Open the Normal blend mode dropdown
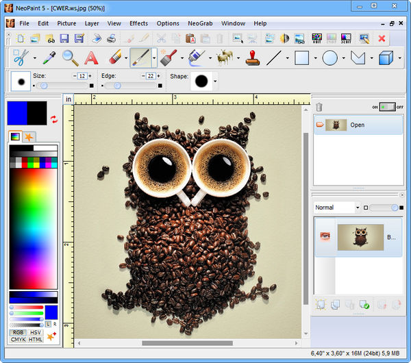The height and width of the screenshot is (363, 411). (337, 207)
